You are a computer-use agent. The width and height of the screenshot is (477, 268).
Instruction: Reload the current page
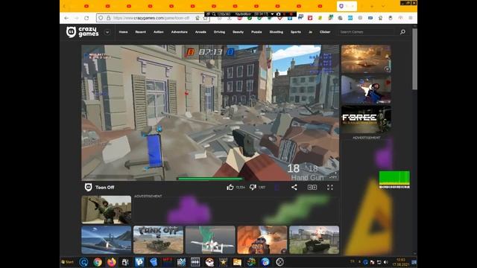point(86,18)
